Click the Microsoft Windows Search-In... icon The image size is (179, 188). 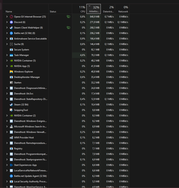click(x=11, y=127)
